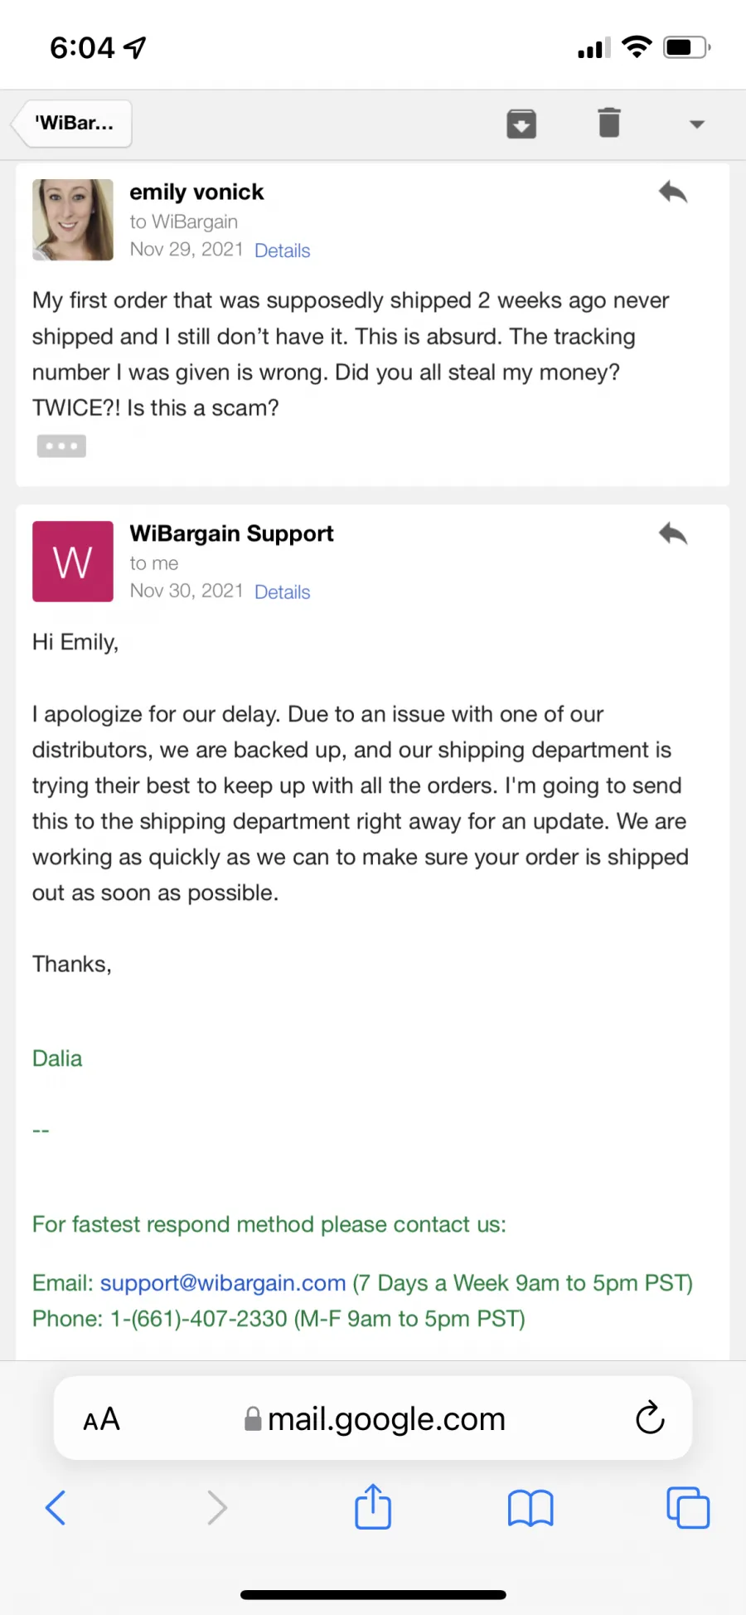The height and width of the screenshot is (1615, 746).
Task: Open the more actions dropdown arrow
Action: (x=697, y=124)
